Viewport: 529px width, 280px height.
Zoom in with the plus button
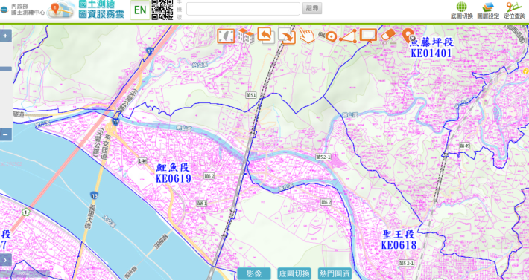click(6, 36)
